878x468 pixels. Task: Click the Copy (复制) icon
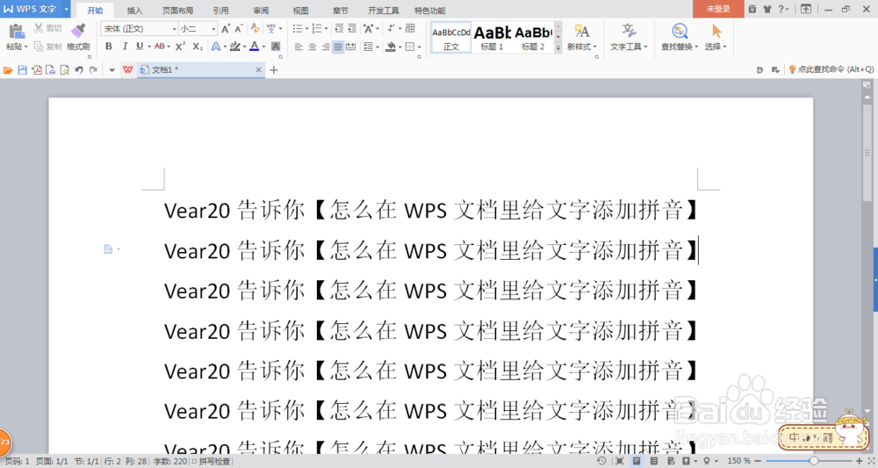pyautogui.click(x=38, y=47)
